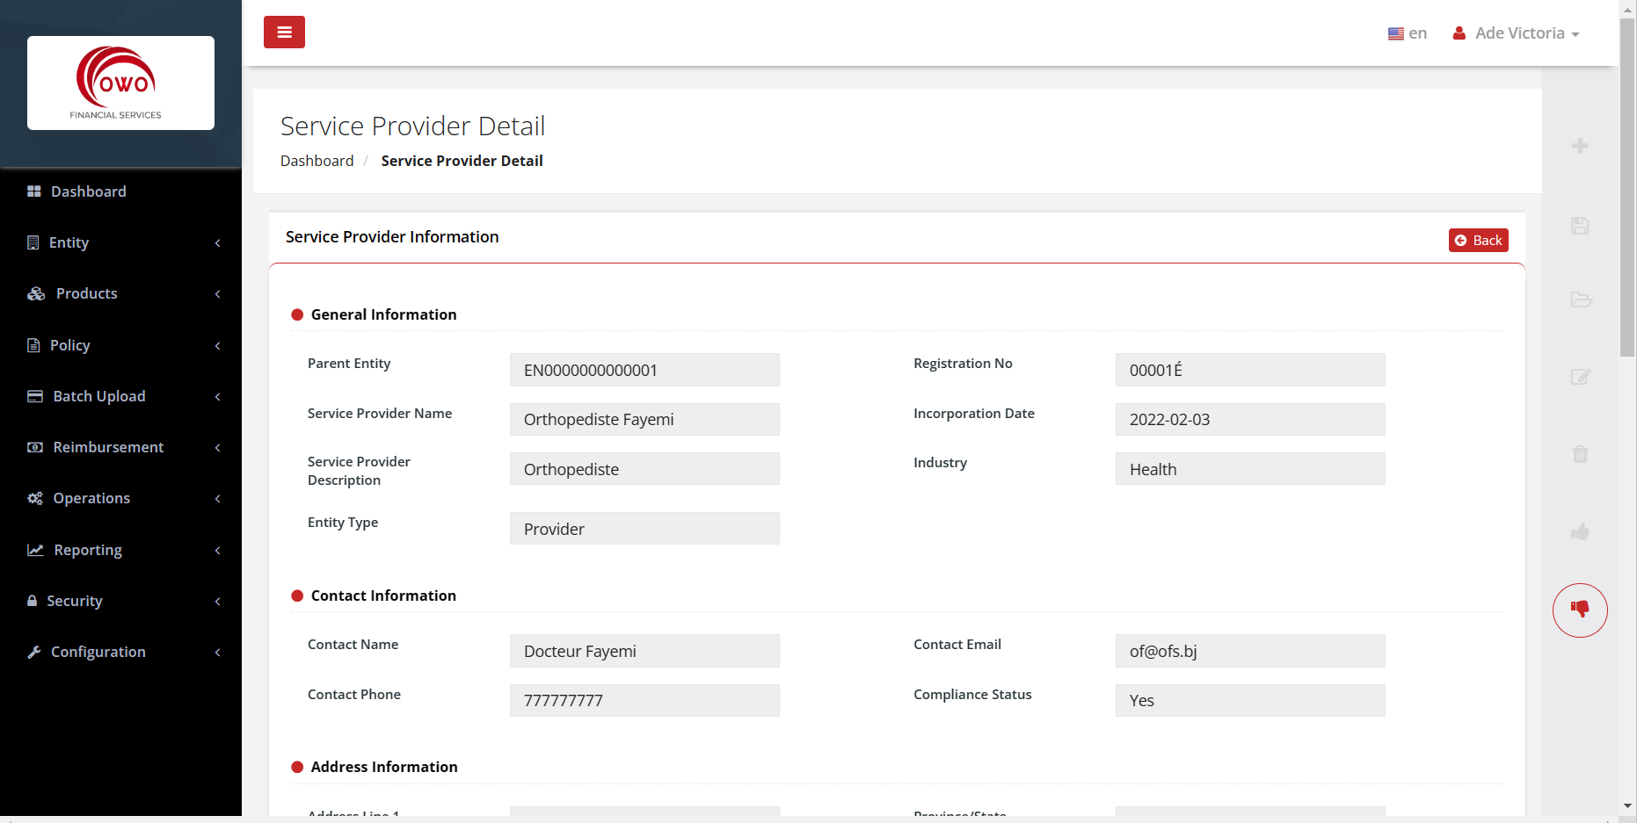Click the OWO Financial Services logo
The image size is (1637, 823).
click(x=120, y=83)
